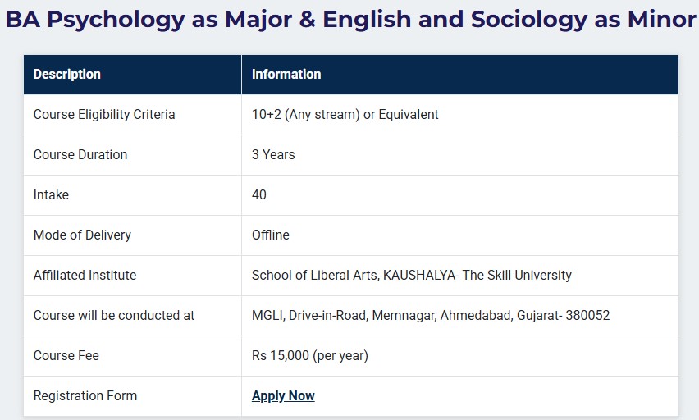Click the Registration Form label
The height and width of the screenshot is (420, 699).
coord(85,396)
